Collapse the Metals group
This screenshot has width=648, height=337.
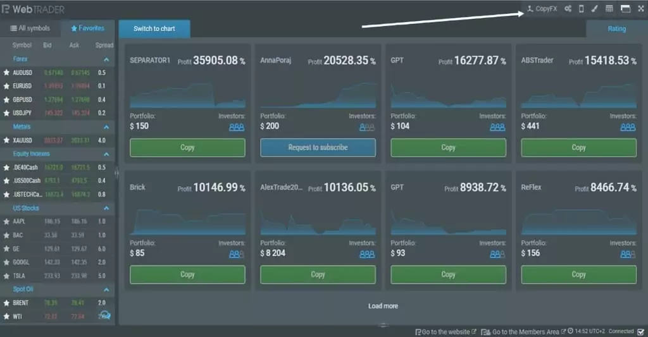[x=106, y=127]
